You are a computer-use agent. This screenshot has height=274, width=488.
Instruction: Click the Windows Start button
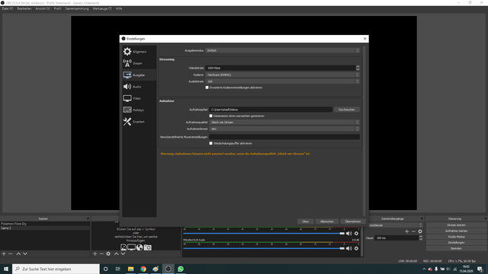(6, 269)
